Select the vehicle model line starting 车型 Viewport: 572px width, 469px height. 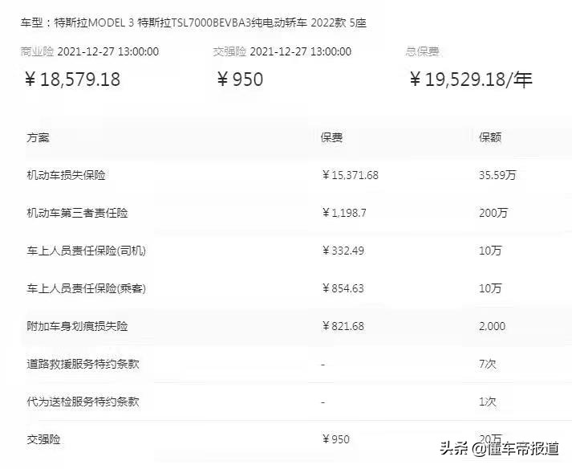tap(193, 23)
